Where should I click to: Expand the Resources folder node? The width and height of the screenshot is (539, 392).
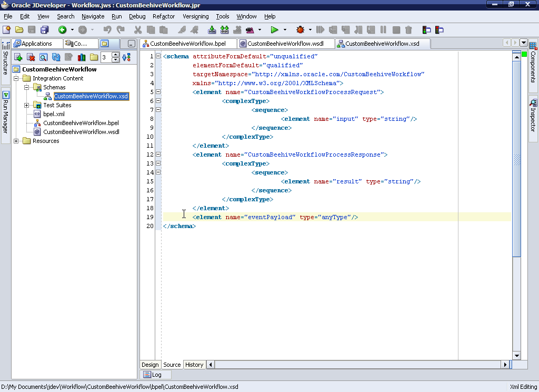tap(16, 141)
